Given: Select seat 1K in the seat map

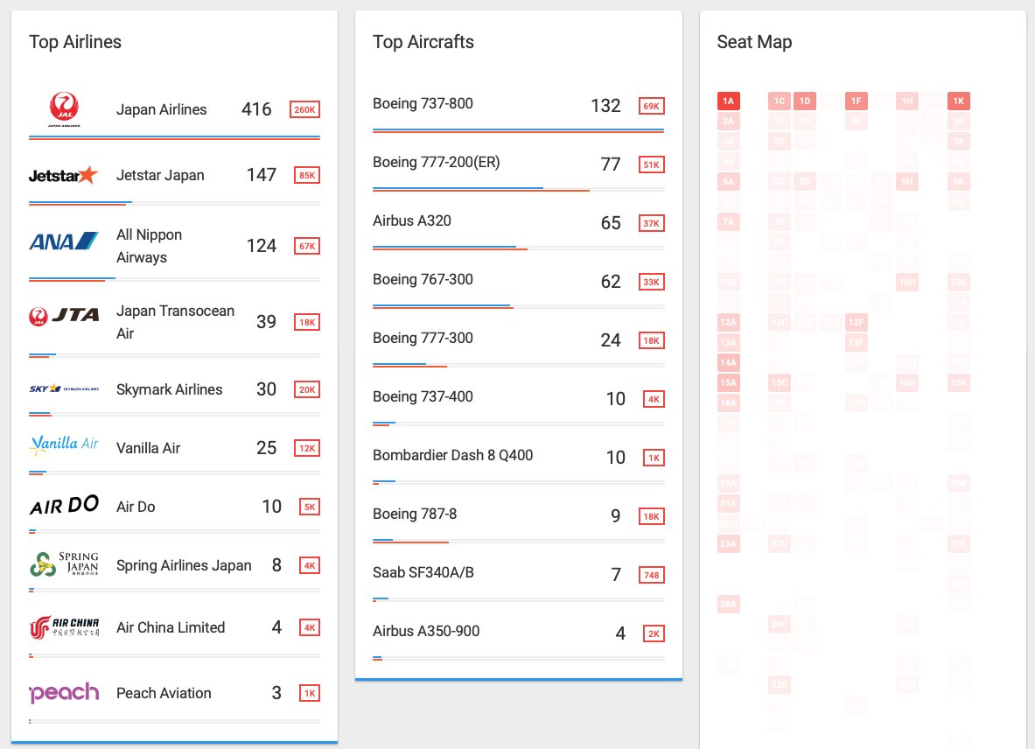Looking at the screenshot, I should [x=958, y=101].
